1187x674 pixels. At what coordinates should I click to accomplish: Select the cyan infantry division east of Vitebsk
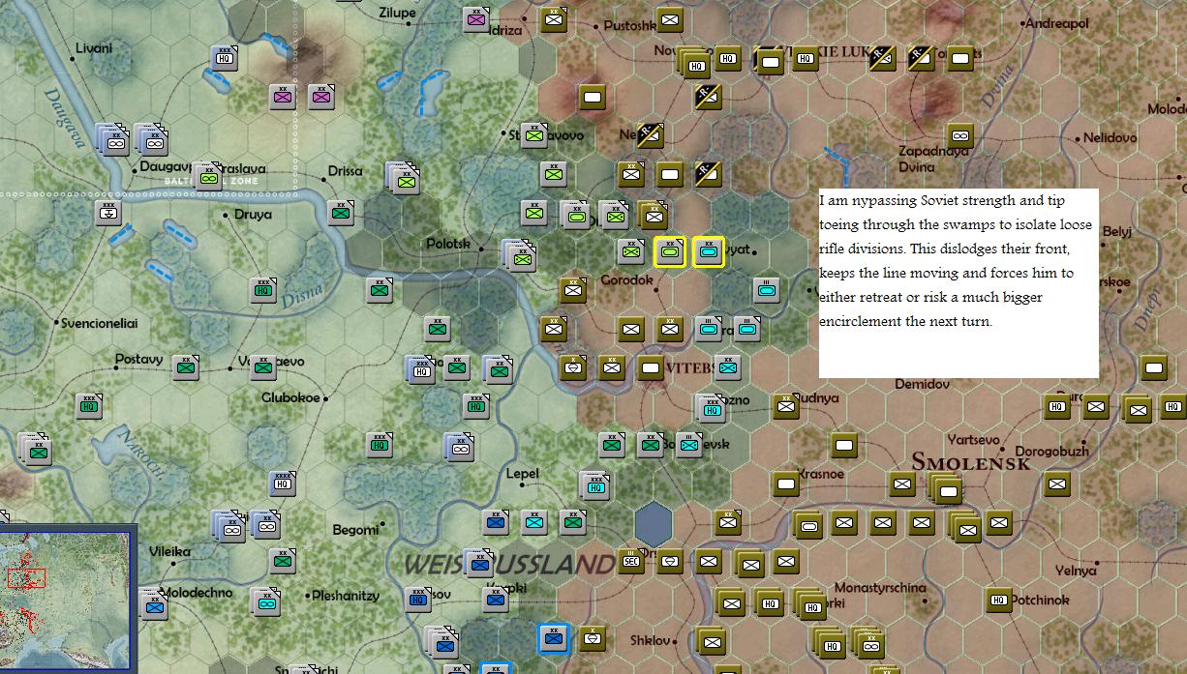click(x=728, y=366)
